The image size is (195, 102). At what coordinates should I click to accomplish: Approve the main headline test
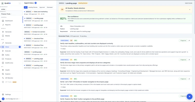click(183, 41)
